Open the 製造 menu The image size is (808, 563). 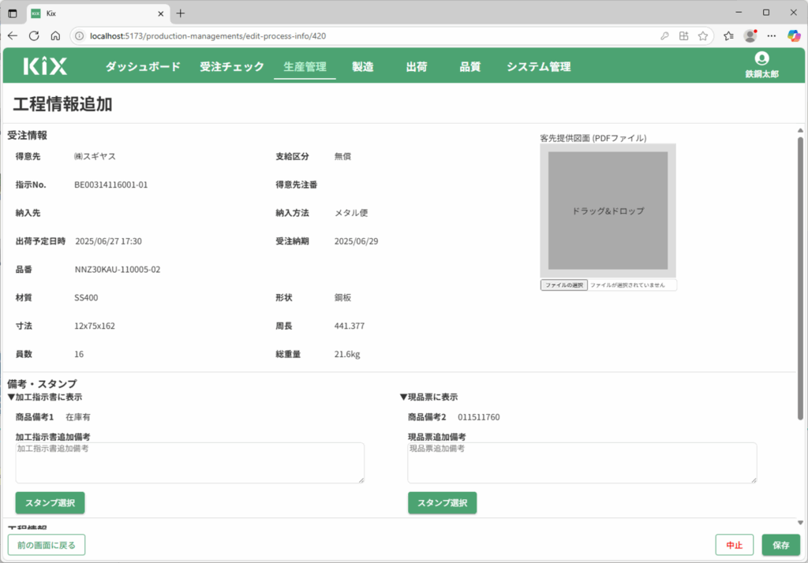(x=363, y=67)
